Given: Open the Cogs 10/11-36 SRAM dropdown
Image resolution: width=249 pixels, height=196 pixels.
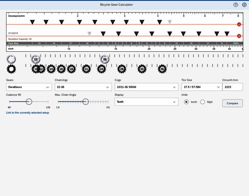Looking at the screenshot, I should pyautogui.click(x=146, y=87).
